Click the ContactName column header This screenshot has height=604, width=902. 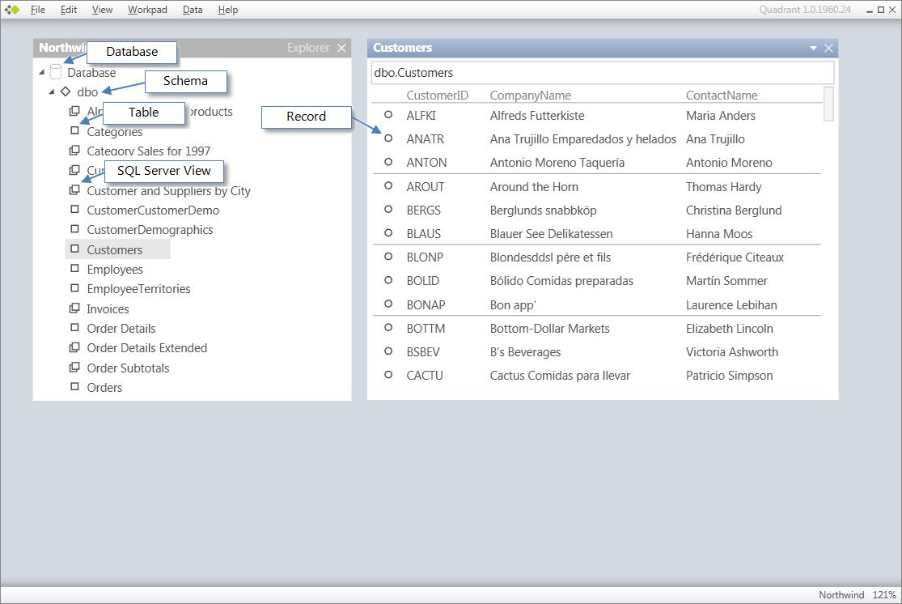tap(722, 95)
